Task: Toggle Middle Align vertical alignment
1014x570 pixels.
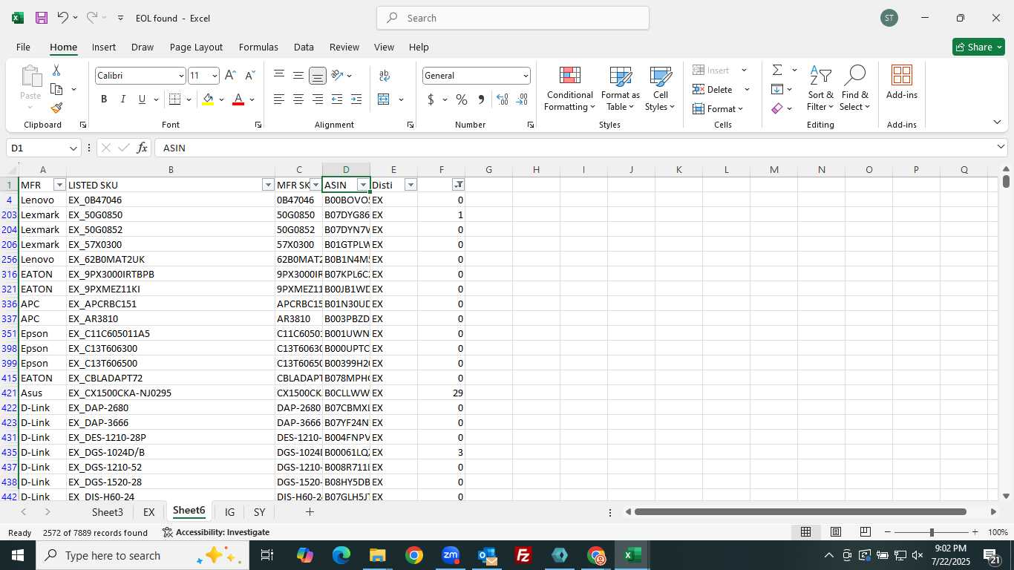Action: click(298, 76)
